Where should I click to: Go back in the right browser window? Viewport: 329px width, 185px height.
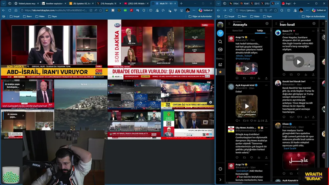click(218, 10)
